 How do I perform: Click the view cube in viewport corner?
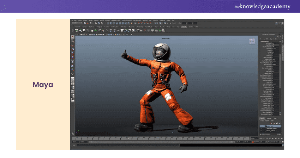252,41
